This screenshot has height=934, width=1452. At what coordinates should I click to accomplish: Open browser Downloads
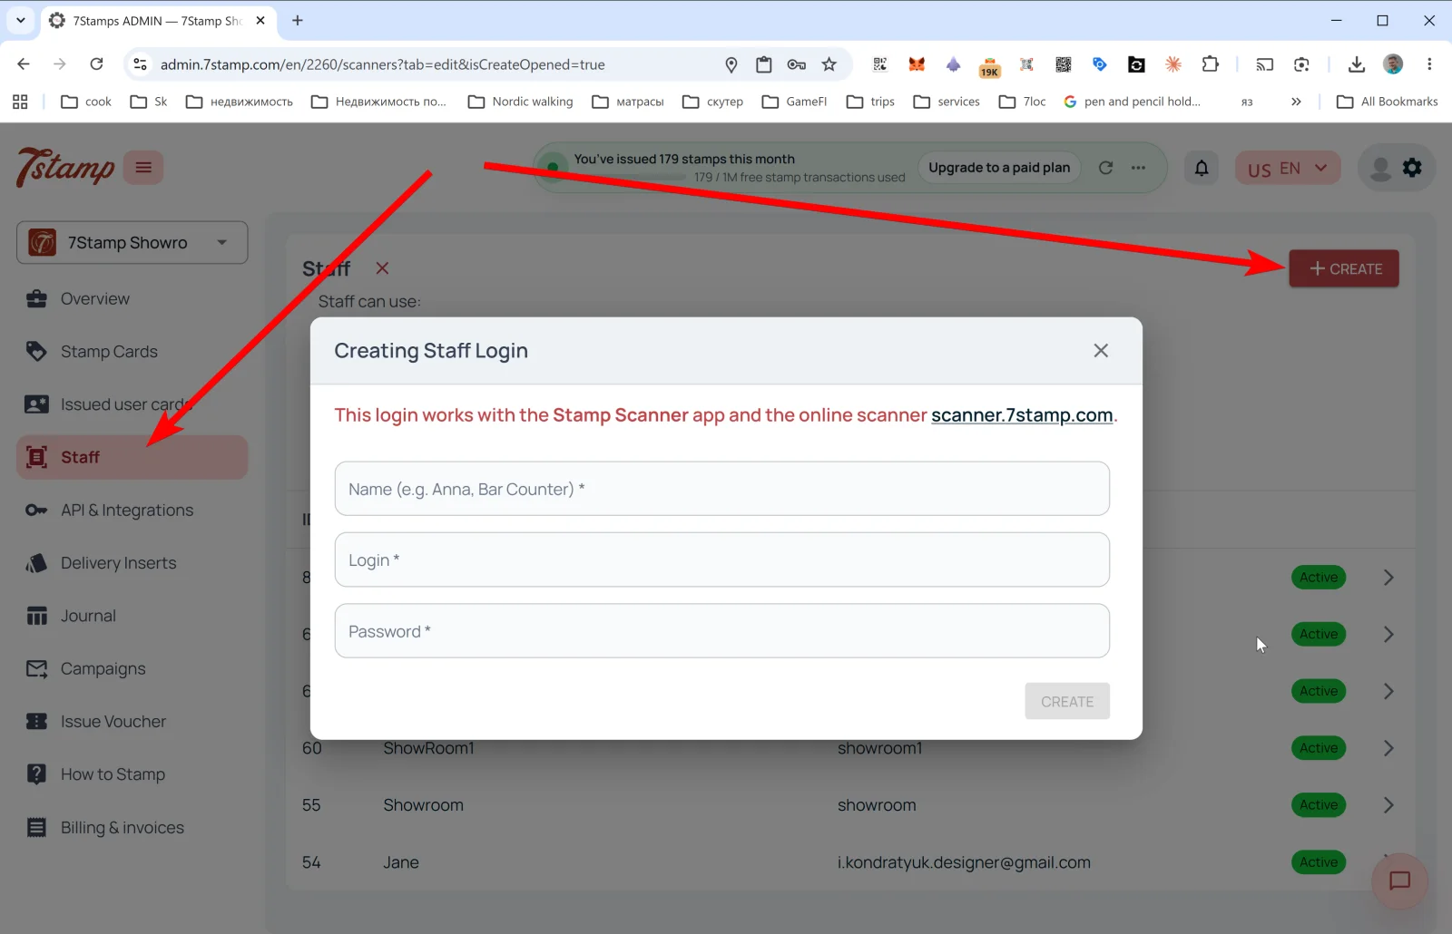click(x=1357, y=64)
